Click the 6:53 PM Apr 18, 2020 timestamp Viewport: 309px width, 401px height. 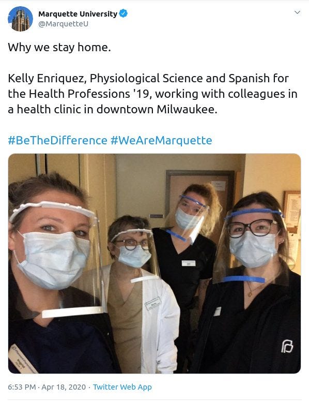[47, 387]
